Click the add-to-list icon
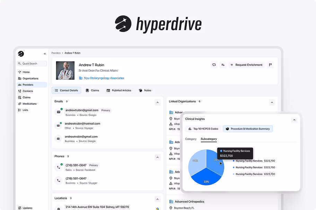 click(223, 65)
